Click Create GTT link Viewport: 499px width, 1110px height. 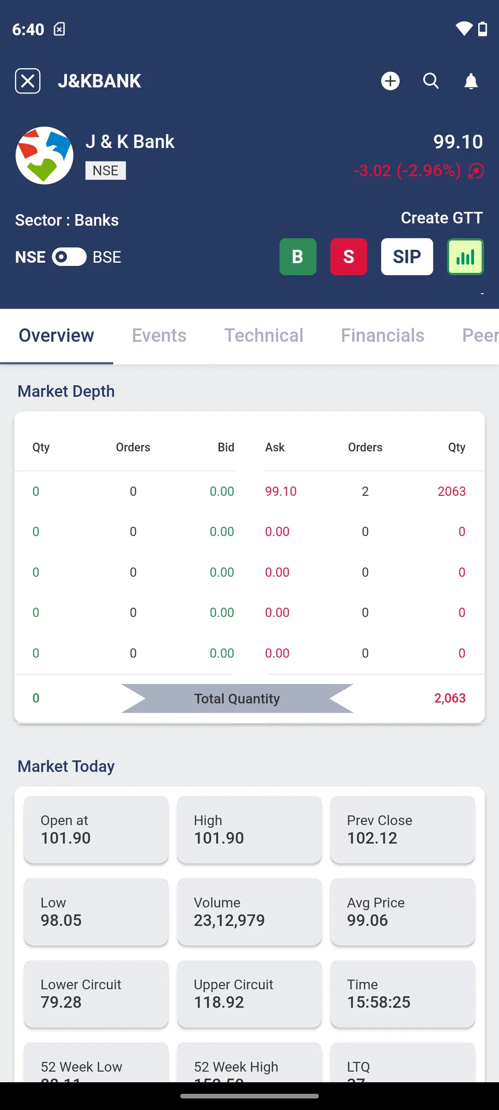point(442,218)
